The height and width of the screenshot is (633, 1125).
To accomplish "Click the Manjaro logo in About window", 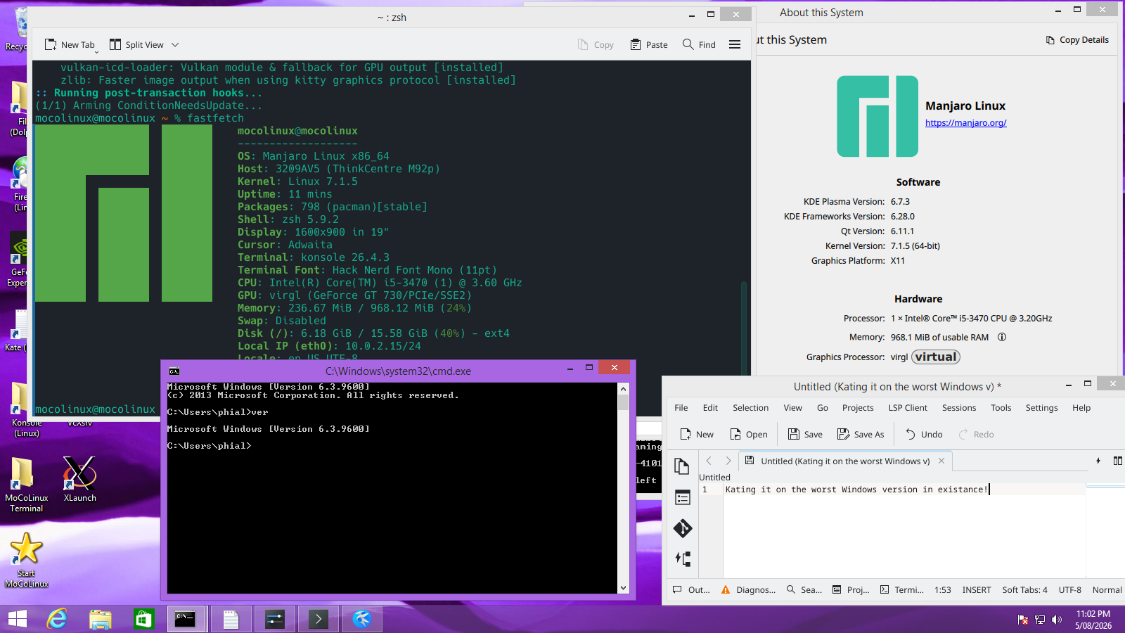I will [x=877, y=116].
